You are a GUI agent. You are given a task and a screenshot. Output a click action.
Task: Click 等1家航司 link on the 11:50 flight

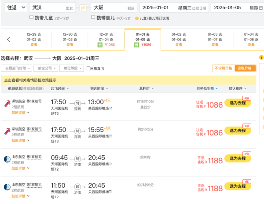34,185
